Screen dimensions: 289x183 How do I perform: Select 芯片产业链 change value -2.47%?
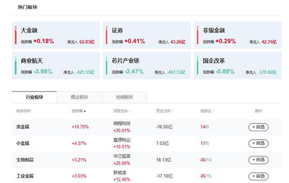[134, 72]
